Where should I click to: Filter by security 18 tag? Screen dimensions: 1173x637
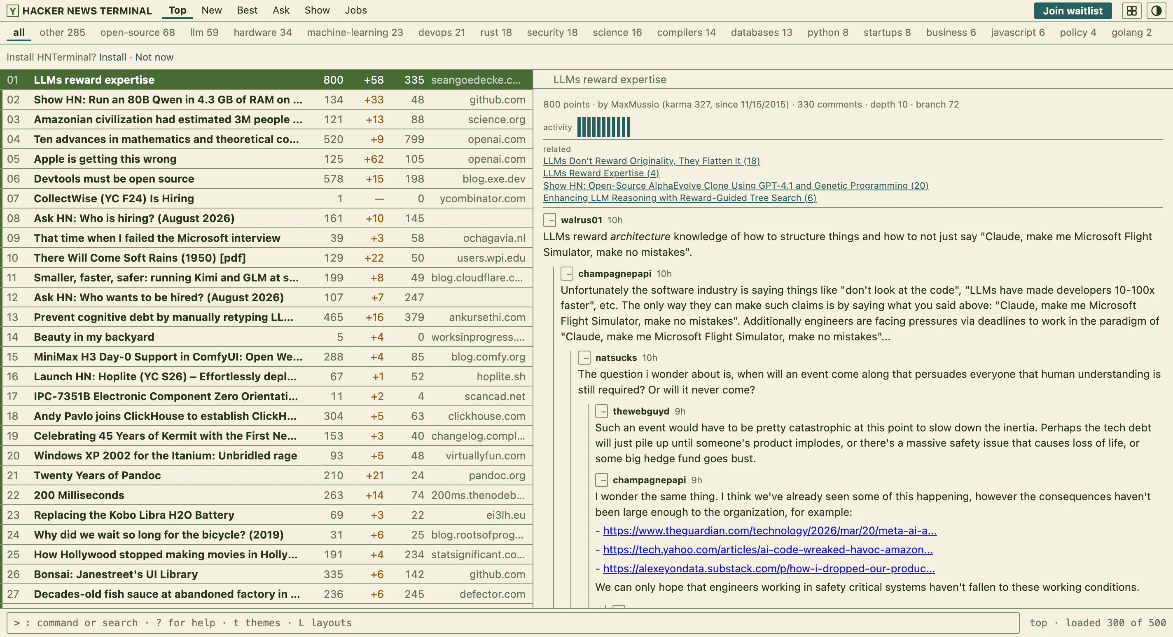552,33
